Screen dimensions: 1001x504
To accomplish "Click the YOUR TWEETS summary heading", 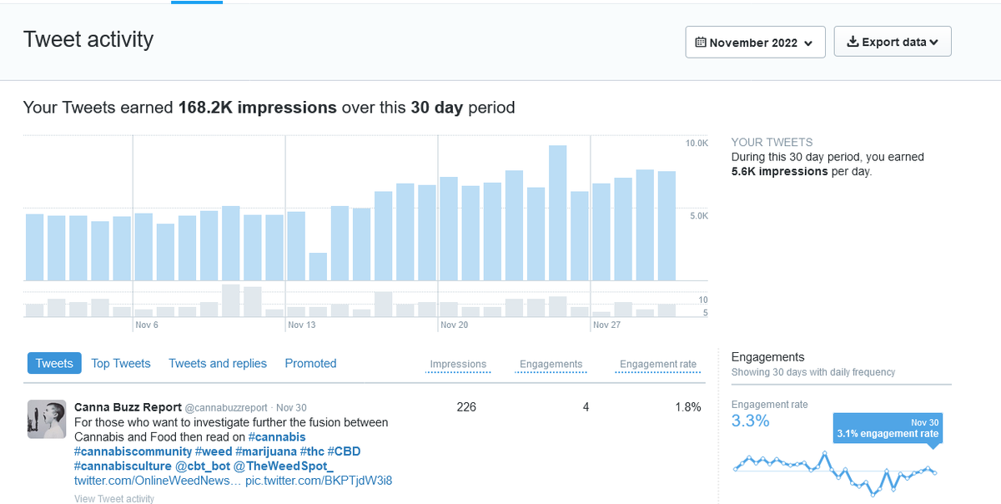I will pyautogui.click(x=772, y=142).
